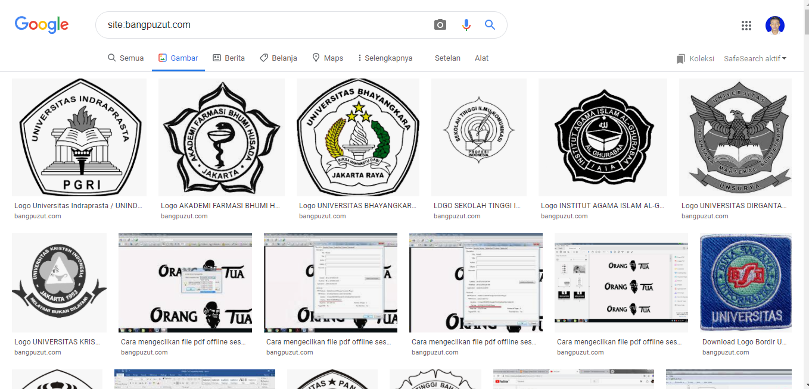
Task: Click 'Download Logo Bordir U...' title
Action: click(x=745, y=342)
